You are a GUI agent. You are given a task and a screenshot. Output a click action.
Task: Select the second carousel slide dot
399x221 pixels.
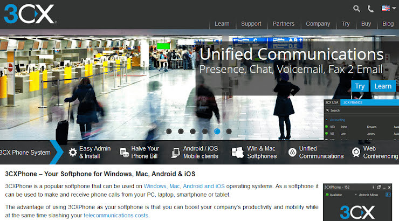point(181,131)
